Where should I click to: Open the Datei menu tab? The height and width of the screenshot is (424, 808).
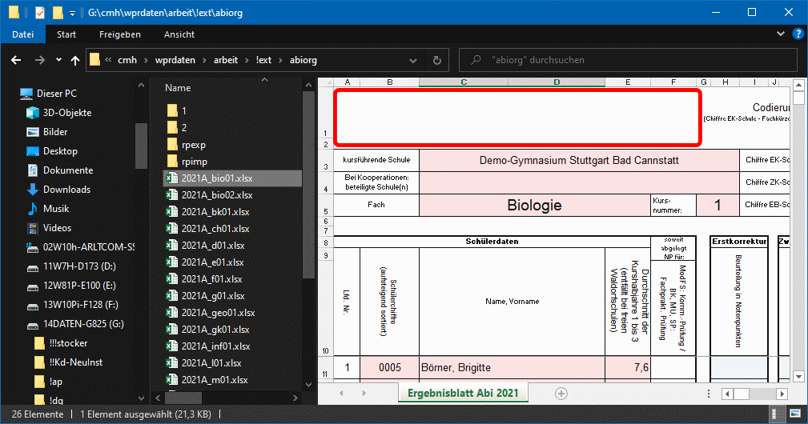point(23,34)
